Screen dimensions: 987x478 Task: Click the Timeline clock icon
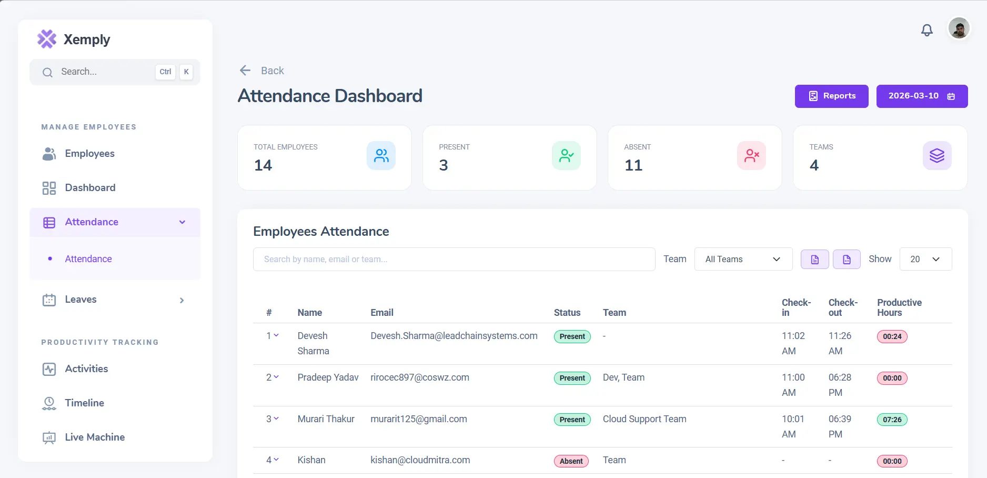click(x=49, y=403)
